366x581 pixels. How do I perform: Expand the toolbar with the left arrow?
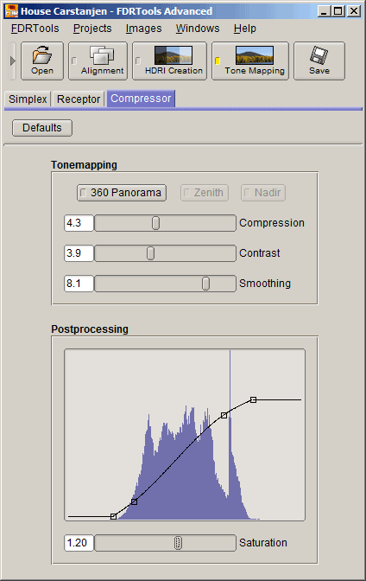13,61
